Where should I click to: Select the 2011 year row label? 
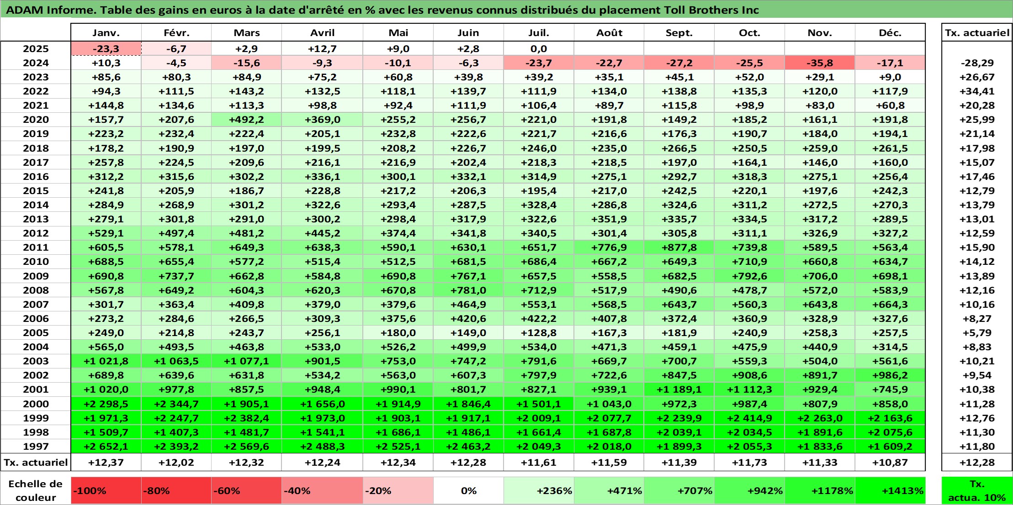click(36, 247)
